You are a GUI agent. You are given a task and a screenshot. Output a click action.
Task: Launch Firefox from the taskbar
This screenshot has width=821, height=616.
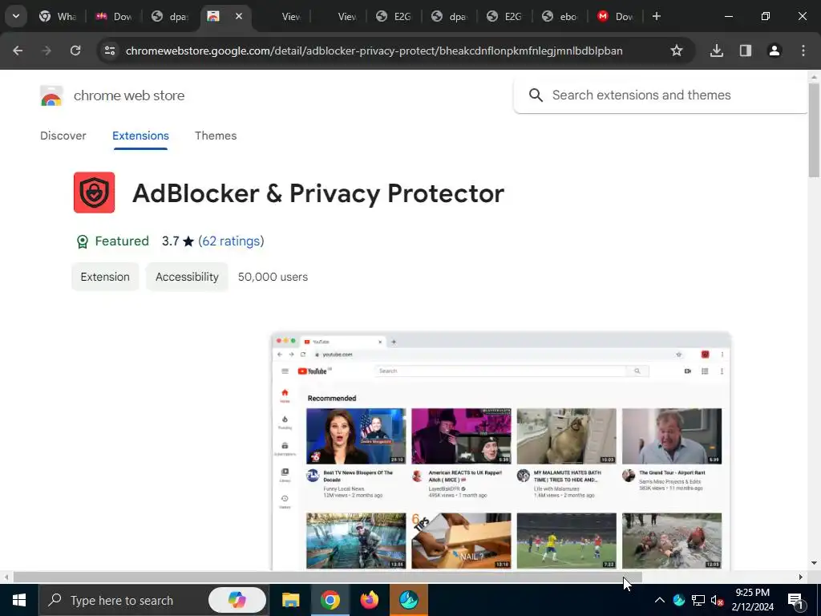[369, 600]
